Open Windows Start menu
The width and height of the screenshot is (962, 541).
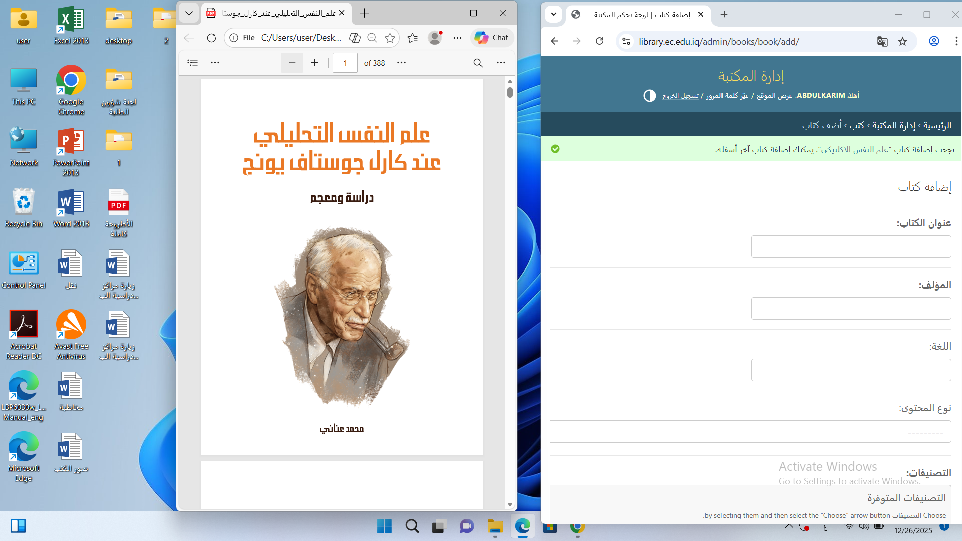[384, 526]
